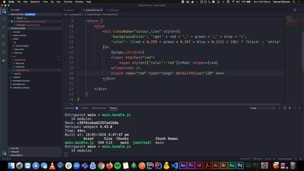Click the split editor icon
Image resolution: width=304 pixels, height=171 pixels.
pos(294,10)
